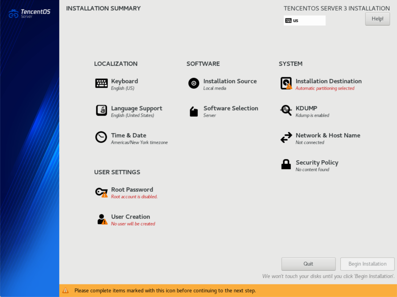Open the Installation Destination label

(329, 81)
